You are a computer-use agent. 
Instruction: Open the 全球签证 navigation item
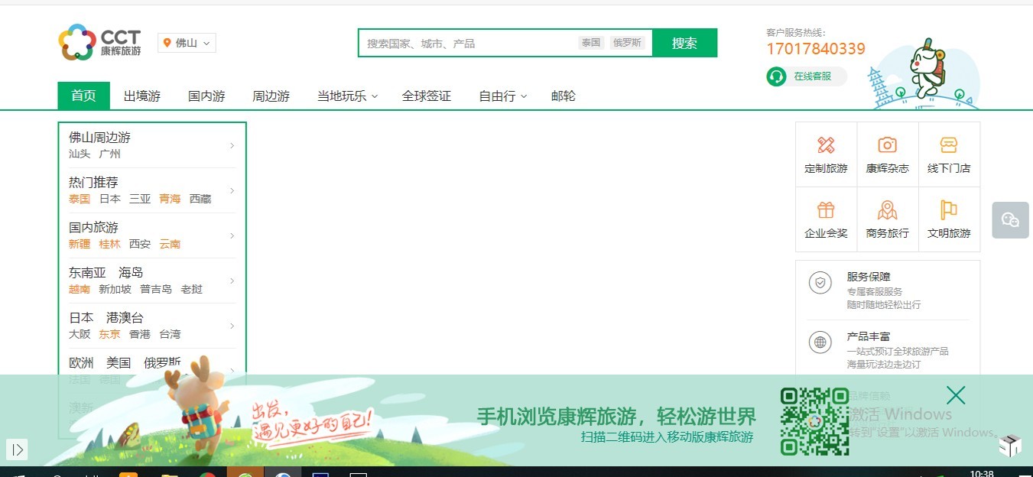point(426,96)
